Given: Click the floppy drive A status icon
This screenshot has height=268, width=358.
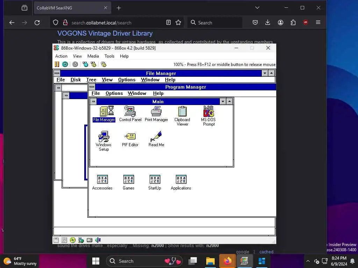Looking at the screenshot, I should click(x=56, y=240).
